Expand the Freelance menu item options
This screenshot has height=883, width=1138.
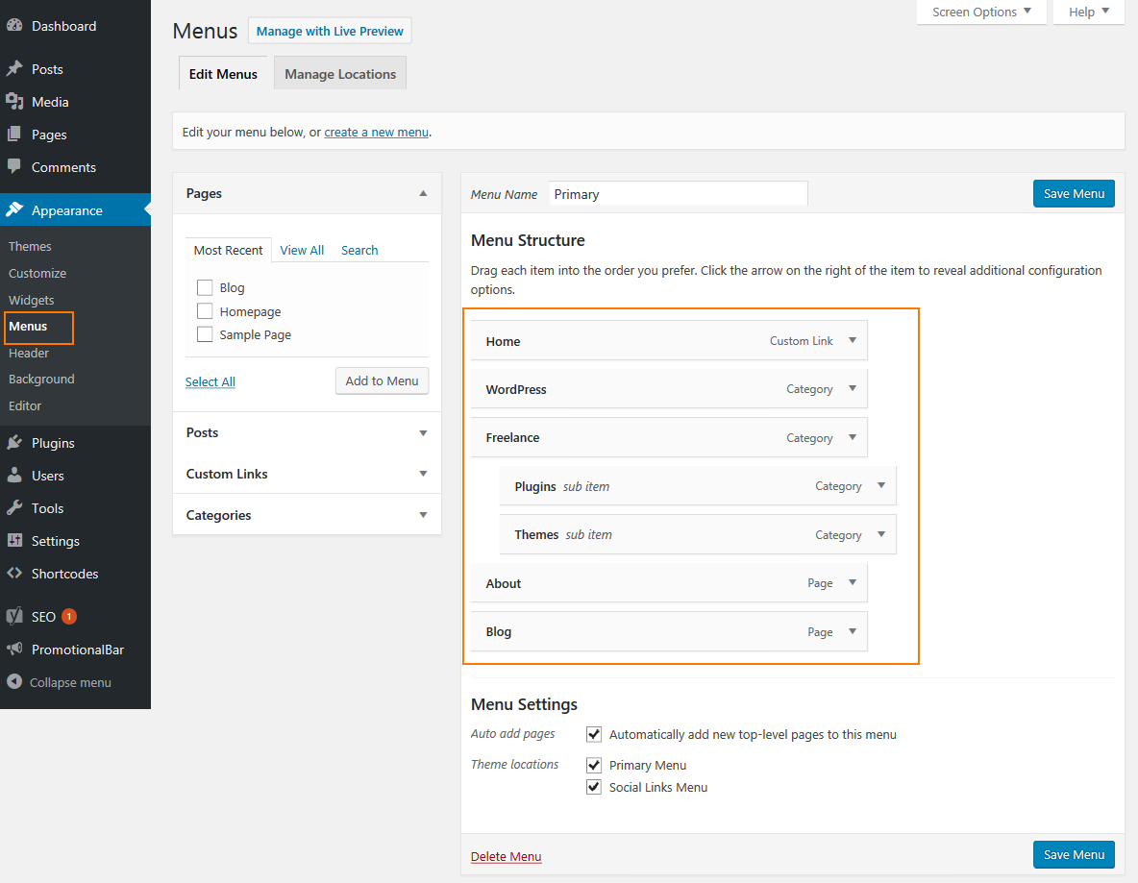(x=852, y=437)
